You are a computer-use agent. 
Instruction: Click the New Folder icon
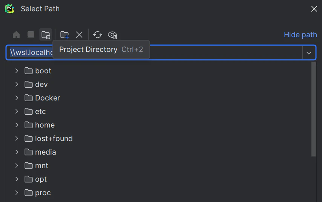(x=64, y=35)
